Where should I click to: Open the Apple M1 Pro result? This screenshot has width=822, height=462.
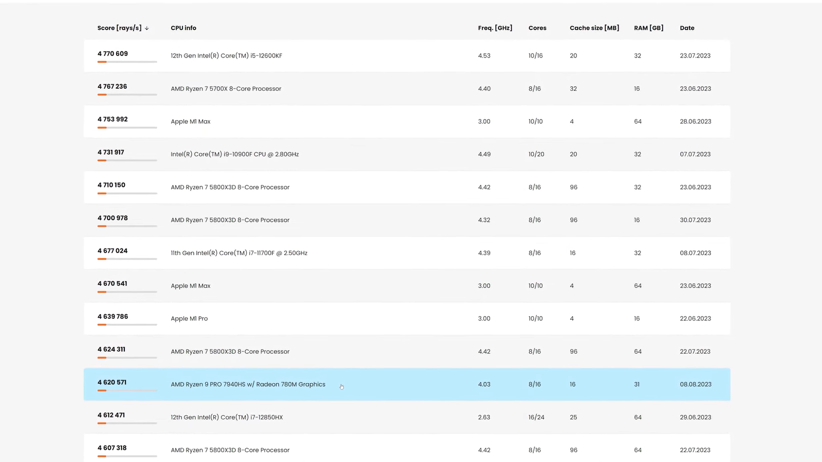[189, 319]
